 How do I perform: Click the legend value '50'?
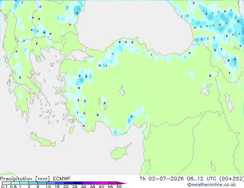point(119,186)
